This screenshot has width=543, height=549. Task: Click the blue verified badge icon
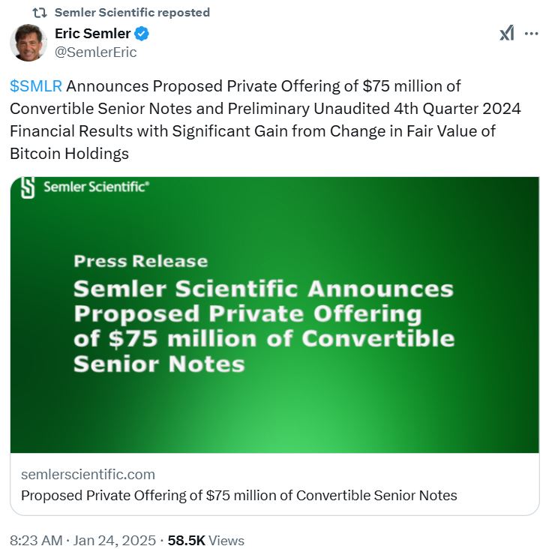tap(141, 34)
